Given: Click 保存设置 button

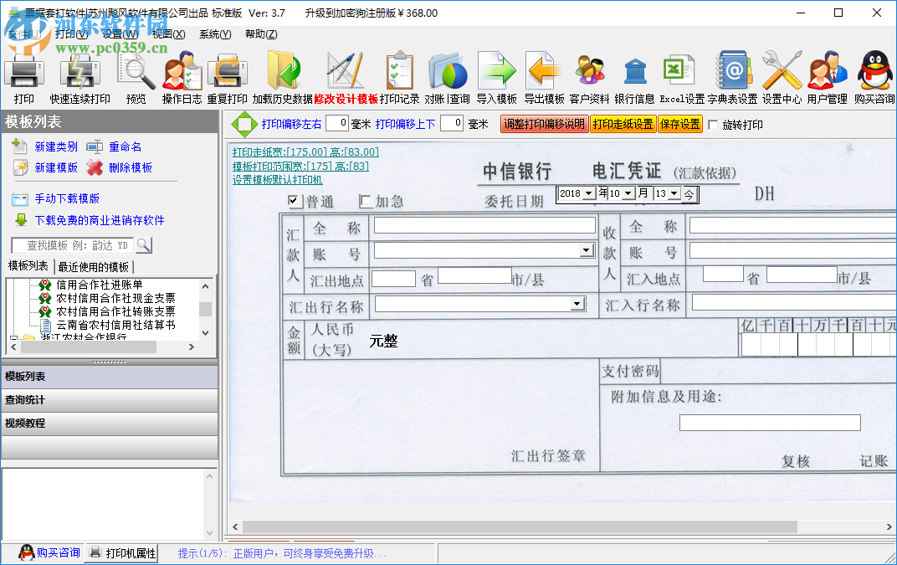Looking at the screenshot, I should tap(680, 124).
